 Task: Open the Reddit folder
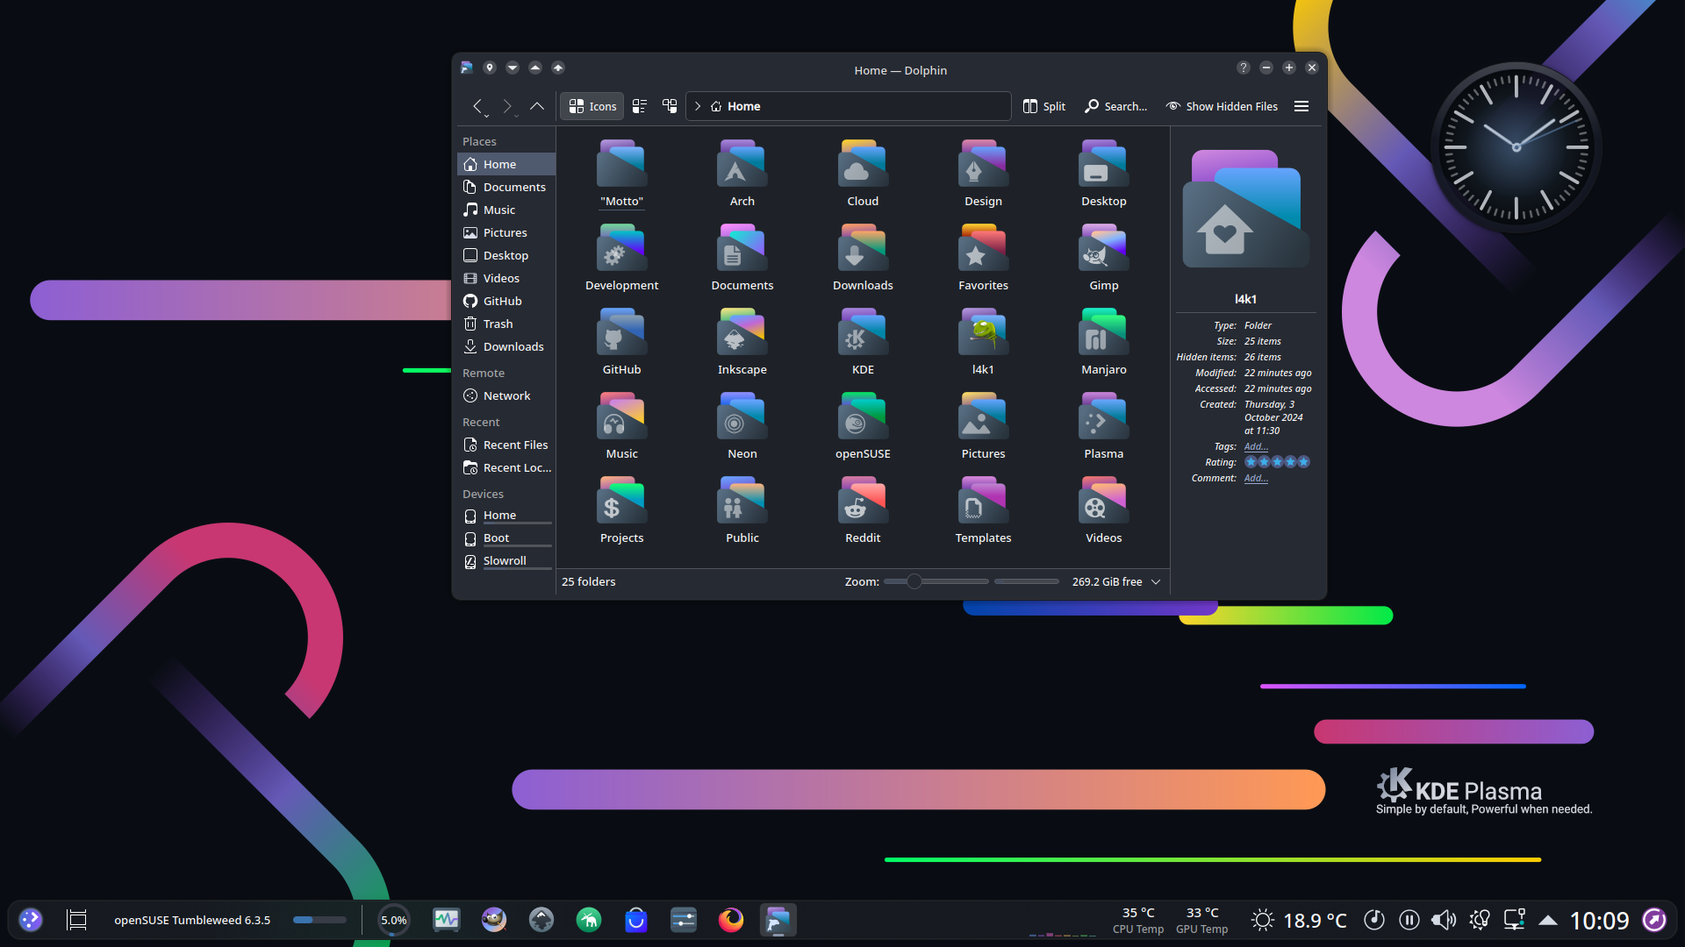(x=862, y=510)
